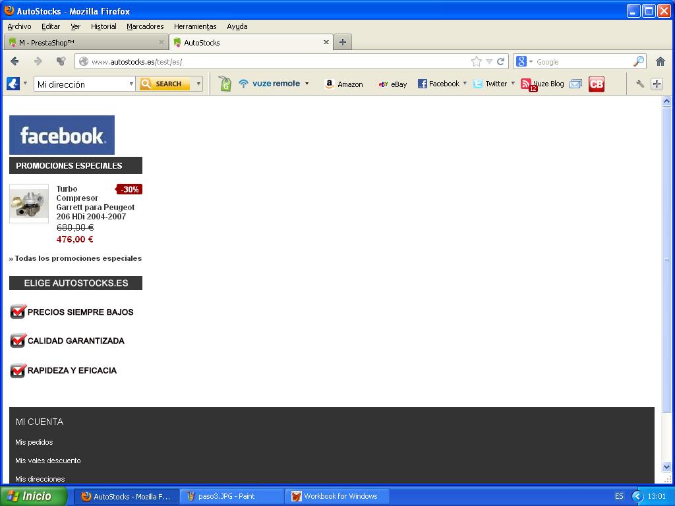Click the plus add-button at toolbar end

(657, 84)
